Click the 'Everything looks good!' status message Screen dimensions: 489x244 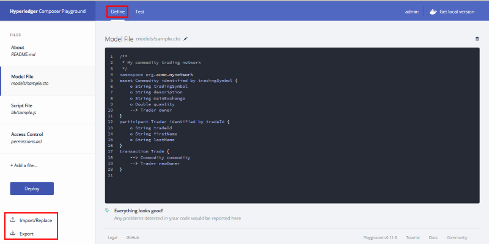tap(139, 210)
